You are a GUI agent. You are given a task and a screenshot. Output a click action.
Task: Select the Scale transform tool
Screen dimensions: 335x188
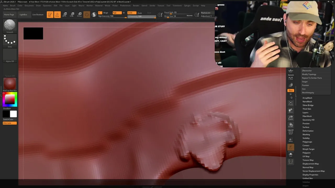pyautogui.click(x=72, y=15)
